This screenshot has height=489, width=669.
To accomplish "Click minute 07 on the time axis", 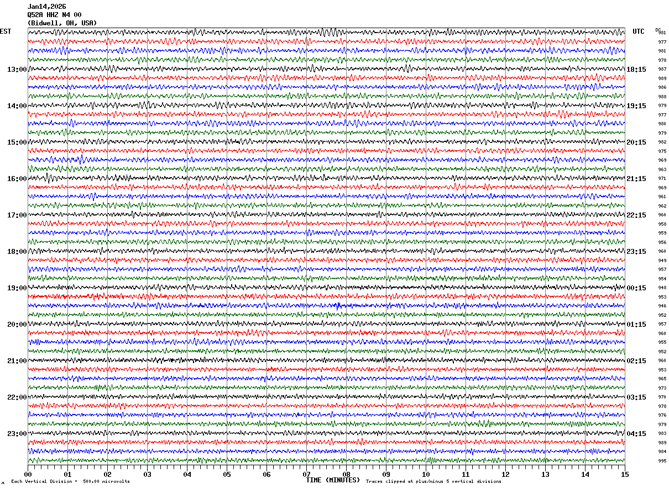I will pos(306,474).
